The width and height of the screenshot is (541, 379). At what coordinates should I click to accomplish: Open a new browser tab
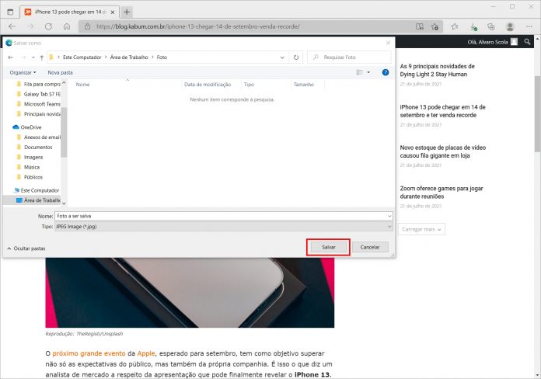point(127,12)
